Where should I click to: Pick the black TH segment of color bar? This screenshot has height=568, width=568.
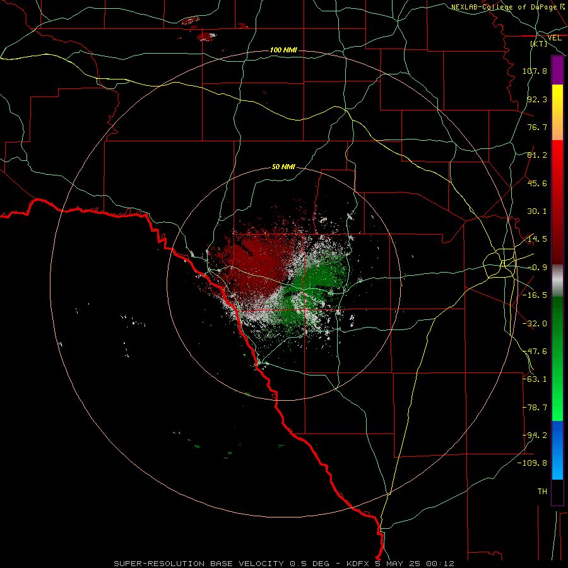(x=557, y=492)
